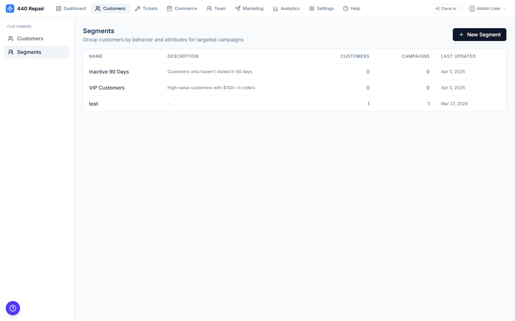Open the Team menu item
515x321 pixels.
[216, 9]
